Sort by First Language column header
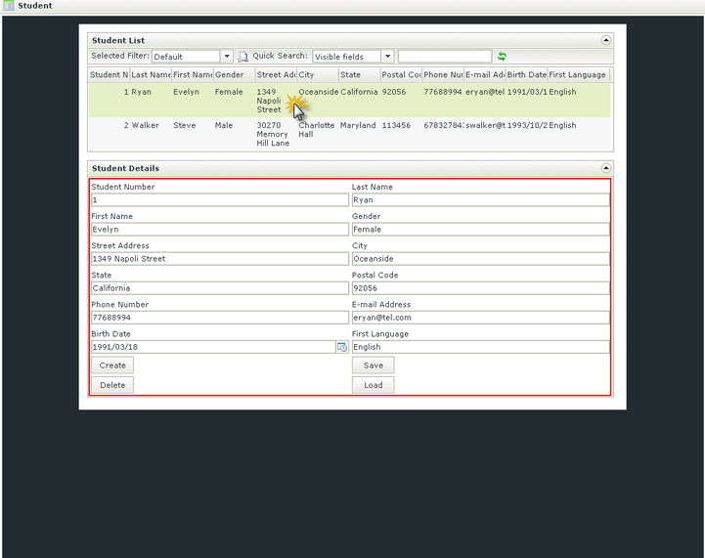The height and width of the screenshot is (558, 705). click(x=578, y=74)
